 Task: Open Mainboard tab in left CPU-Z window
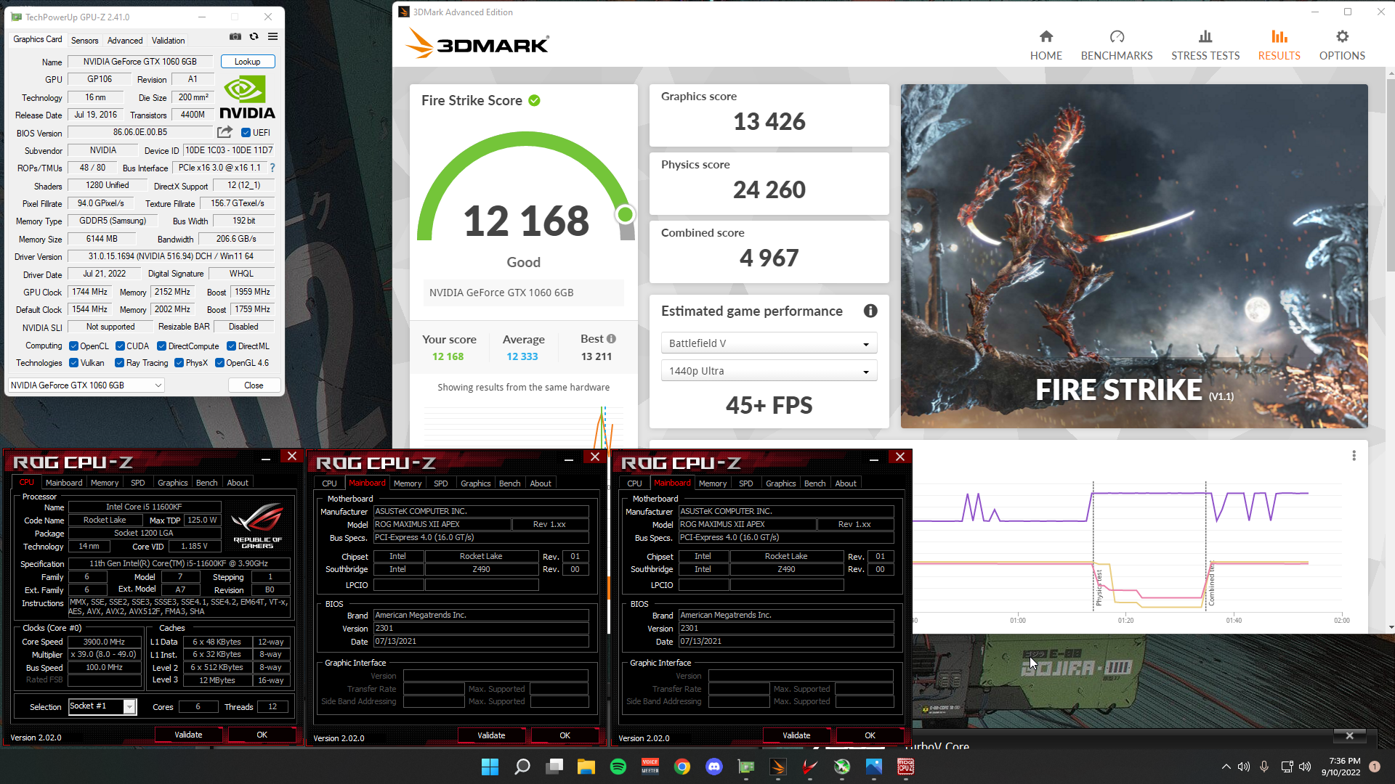coord(64,483)
